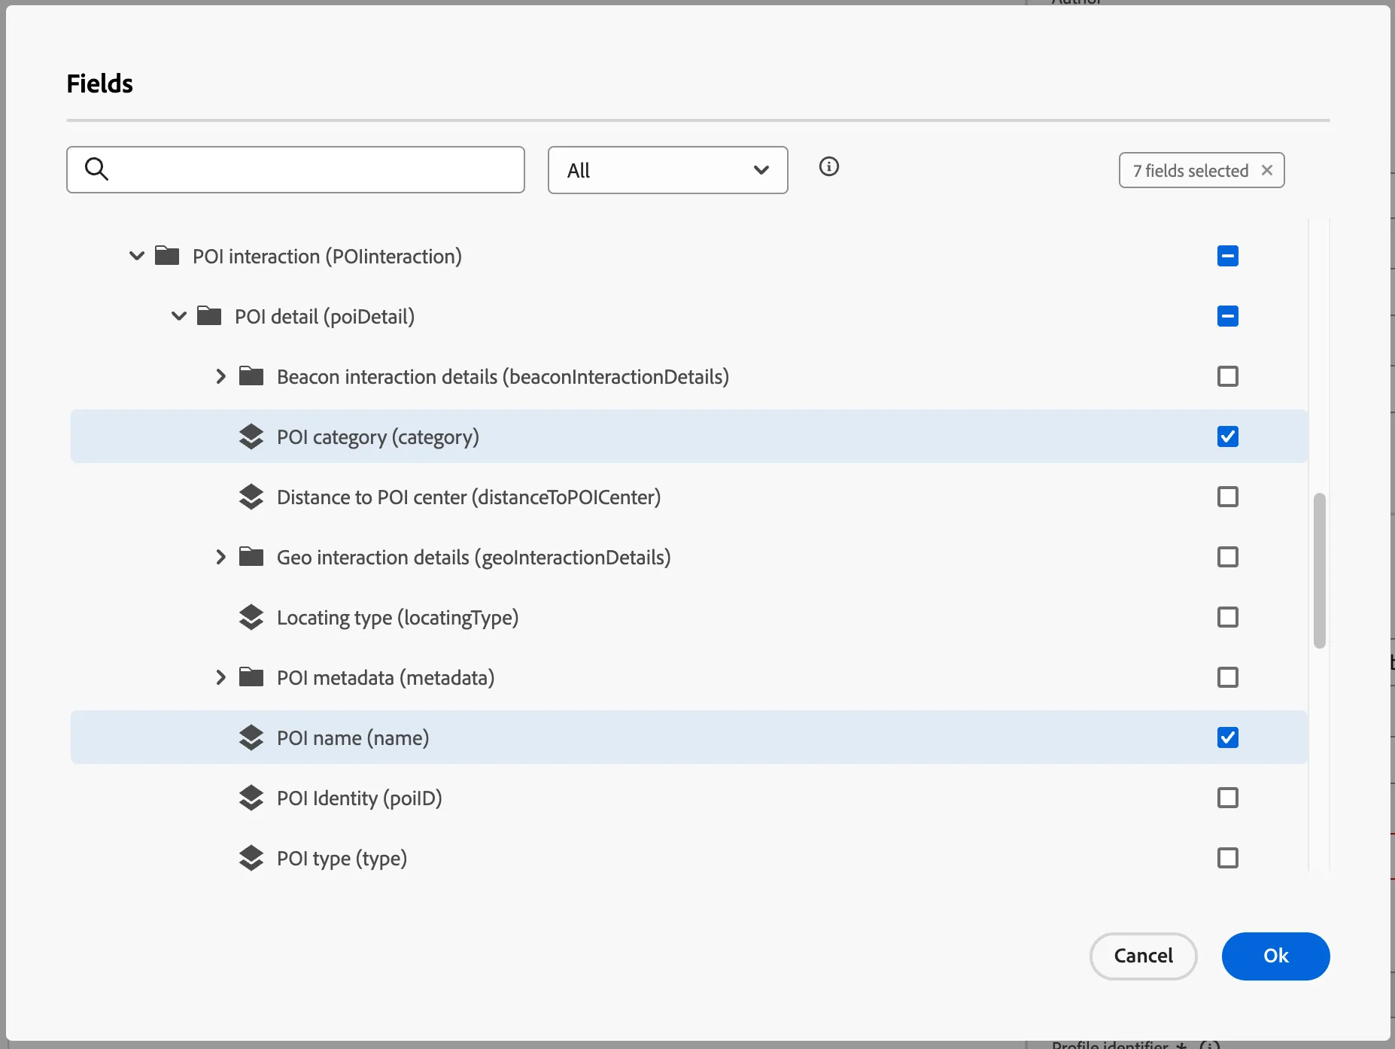Screen dimensions: 1395x1049
Task: Click the Geo interaction details folder icon
Action: (x=251, y=557)
